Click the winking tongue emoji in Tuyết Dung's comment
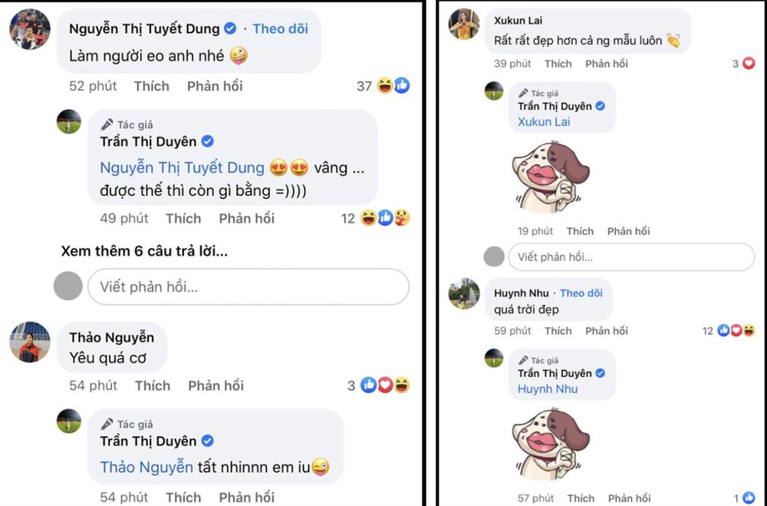Image resolution: width=767 pixels, height=506 pixels. pyautogui.click(x=239, y=56)
